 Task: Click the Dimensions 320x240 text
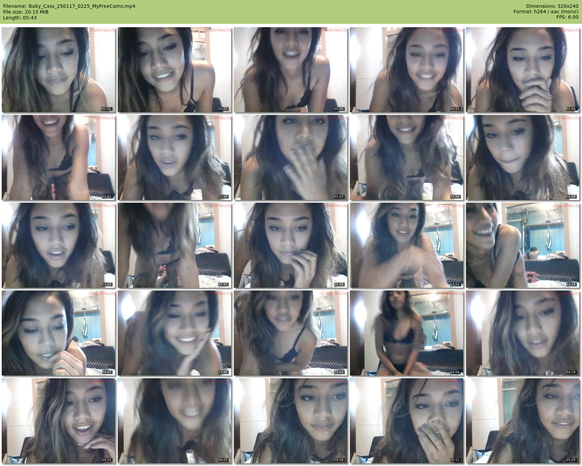[x=552, y=6]
